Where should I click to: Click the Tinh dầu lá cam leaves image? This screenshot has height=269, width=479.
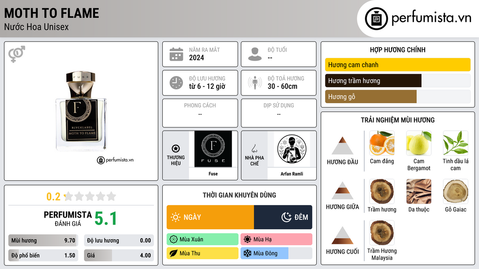pyautogui.click(x=456, y=143)
